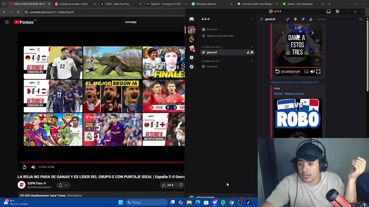Viewport: 369px width, 207px height.
Task: Select the Real Madrid server icon
Action: point(191,39)
